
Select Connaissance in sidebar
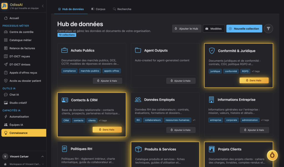coord(24,133)
